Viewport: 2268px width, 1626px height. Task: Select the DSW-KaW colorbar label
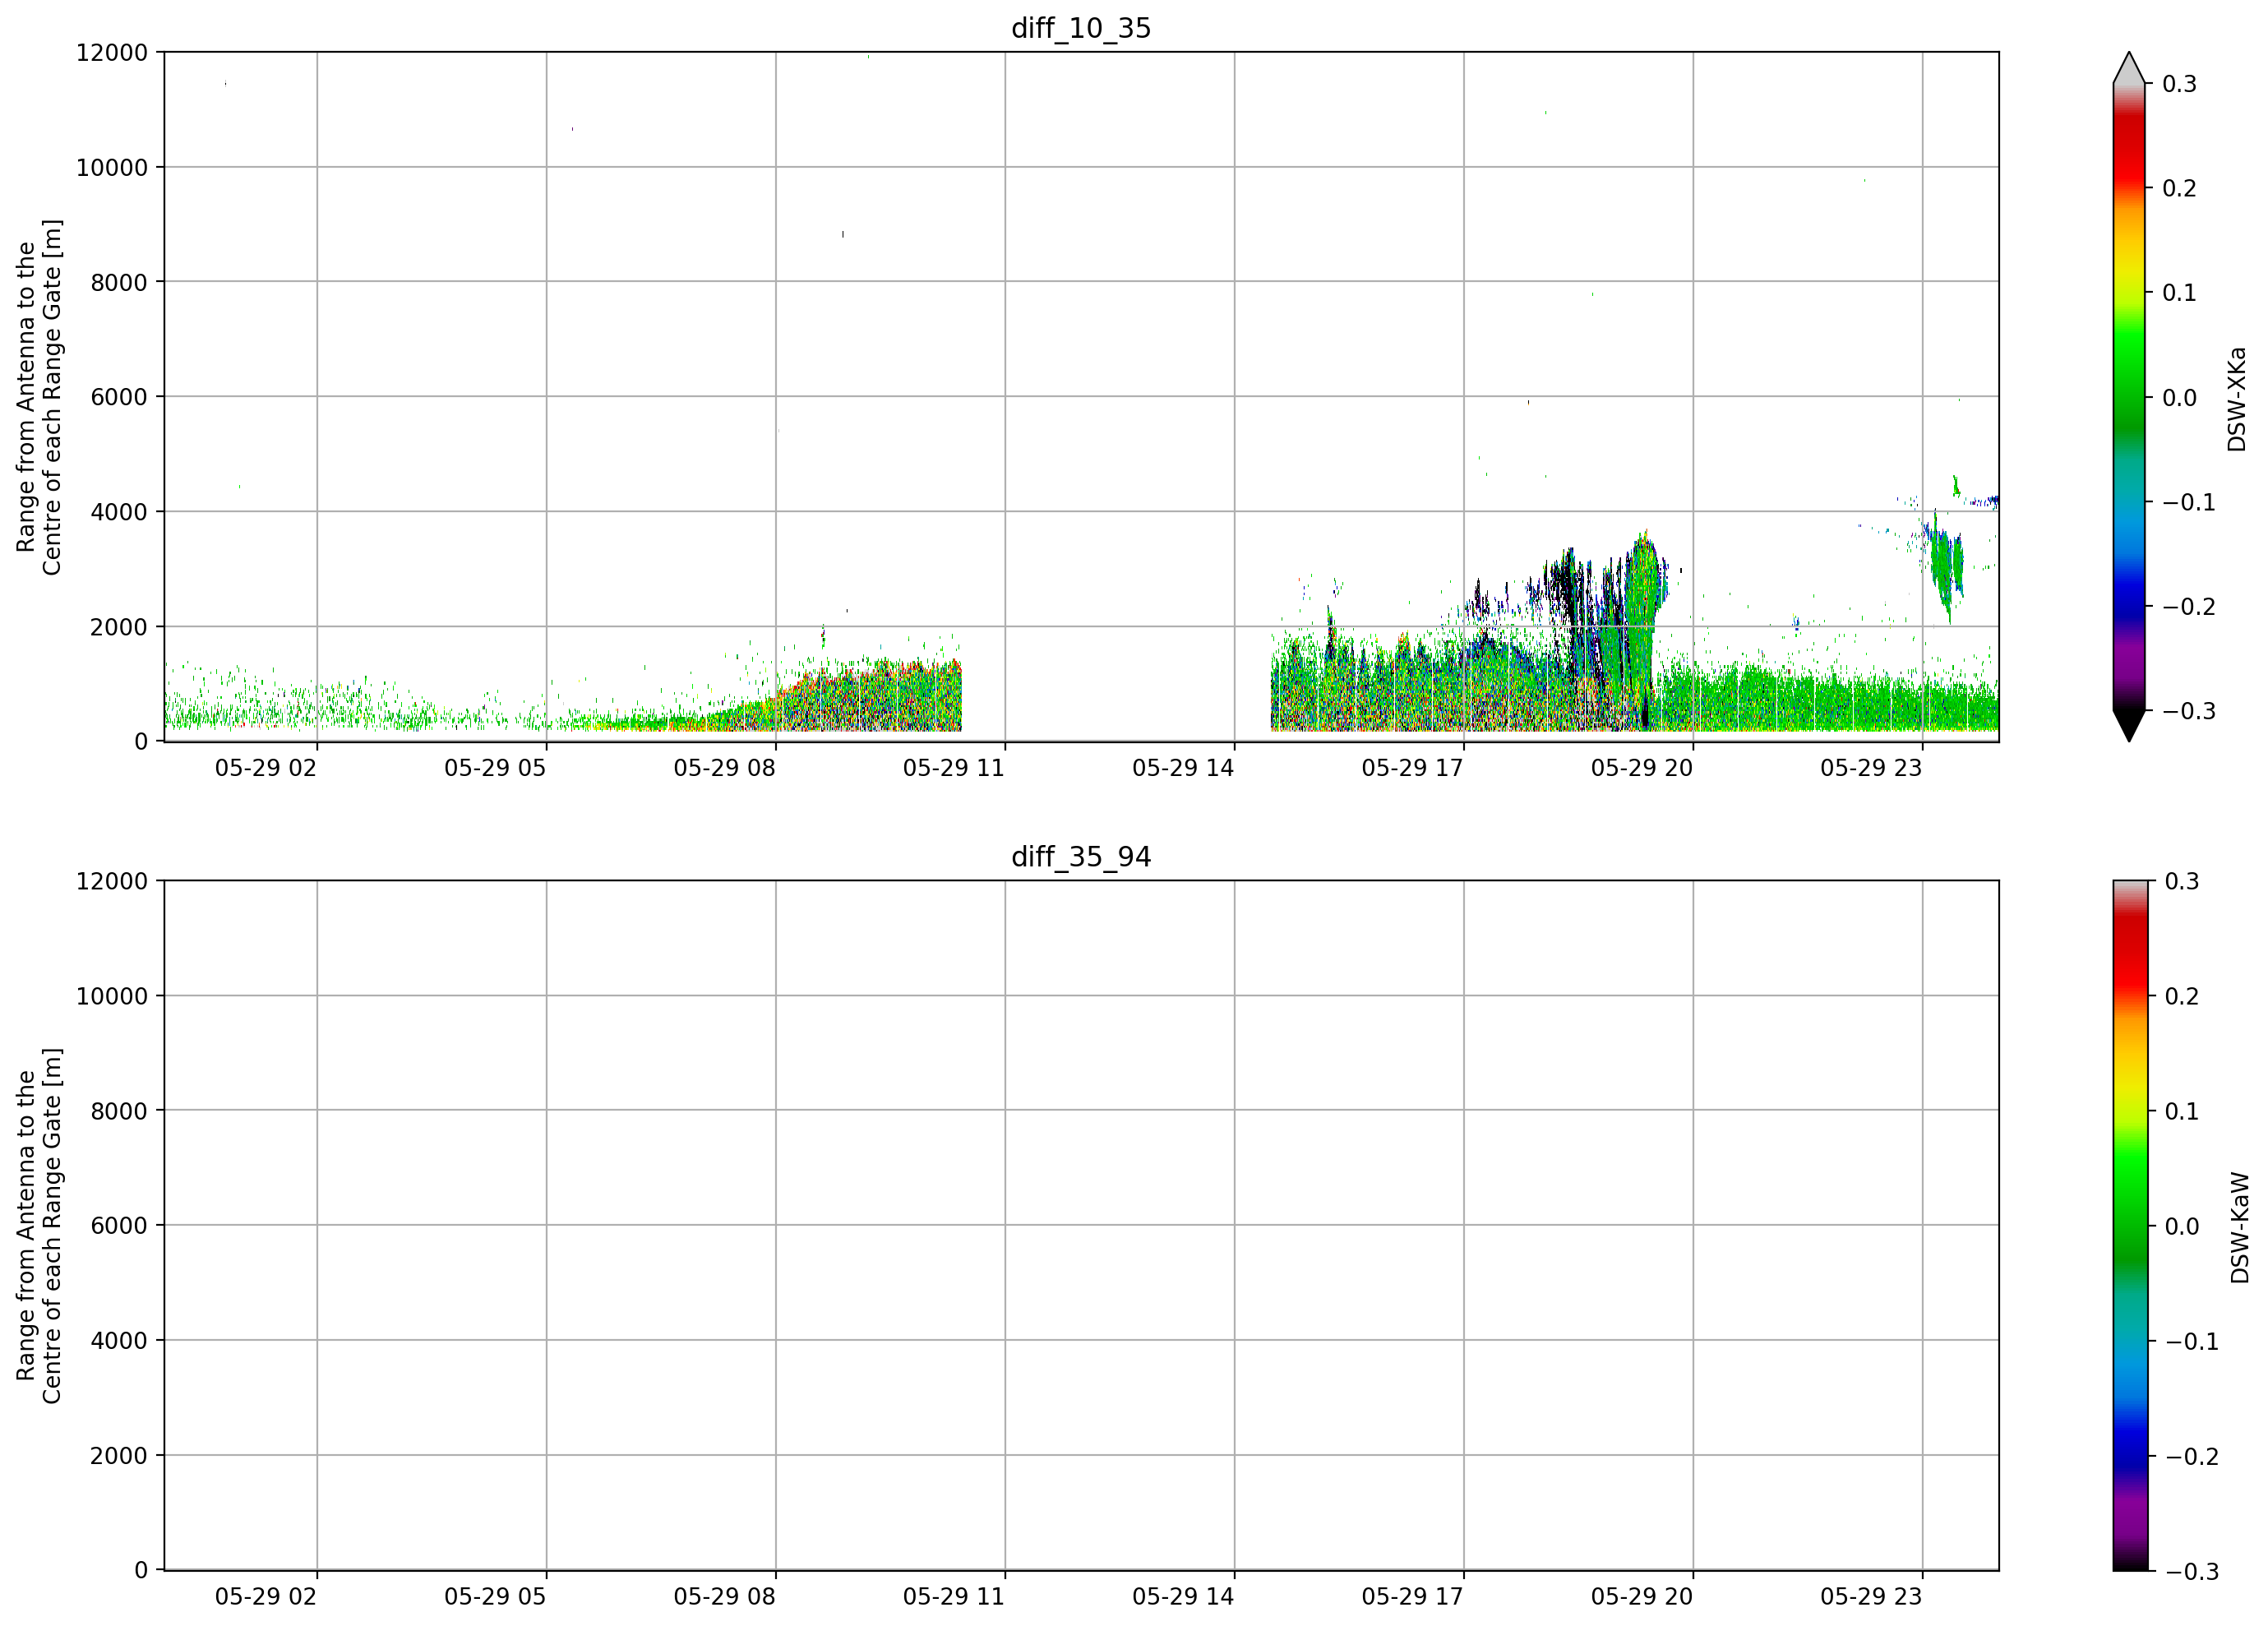[x=2240, y=1228]
